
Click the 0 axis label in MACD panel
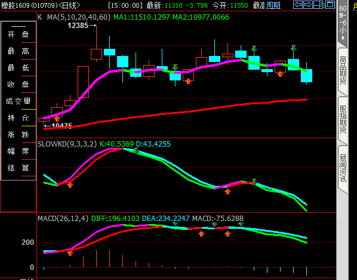32,267
